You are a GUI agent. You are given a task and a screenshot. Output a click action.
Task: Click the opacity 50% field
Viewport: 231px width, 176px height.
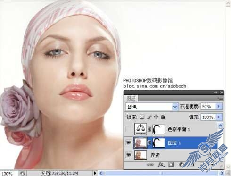click(x=208, y=107)
